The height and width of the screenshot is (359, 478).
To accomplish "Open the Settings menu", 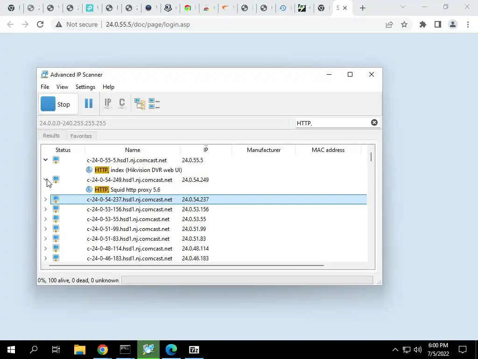I will 85,86.
